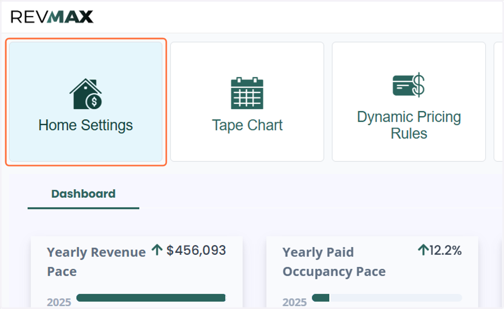The height and width of the screenshot is (309, 504).
Task: Click the up arrow beside $456,093
Action: (157, 251)
